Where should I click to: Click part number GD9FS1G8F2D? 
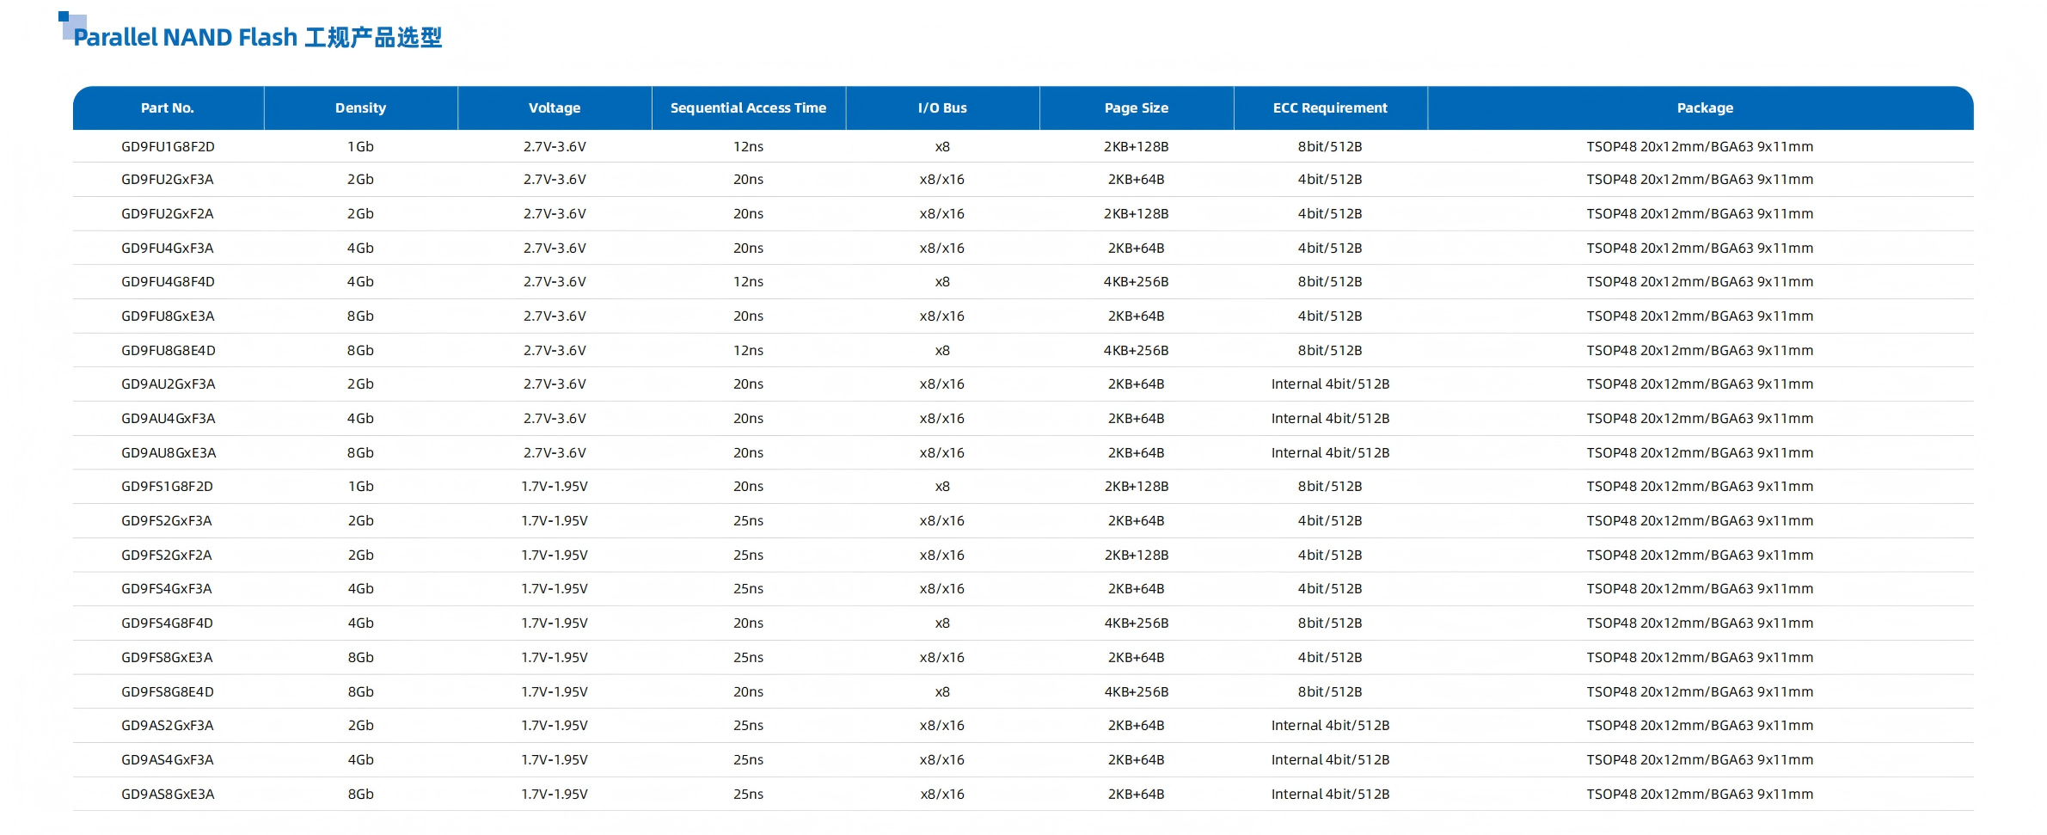click(x=168, y=487)
